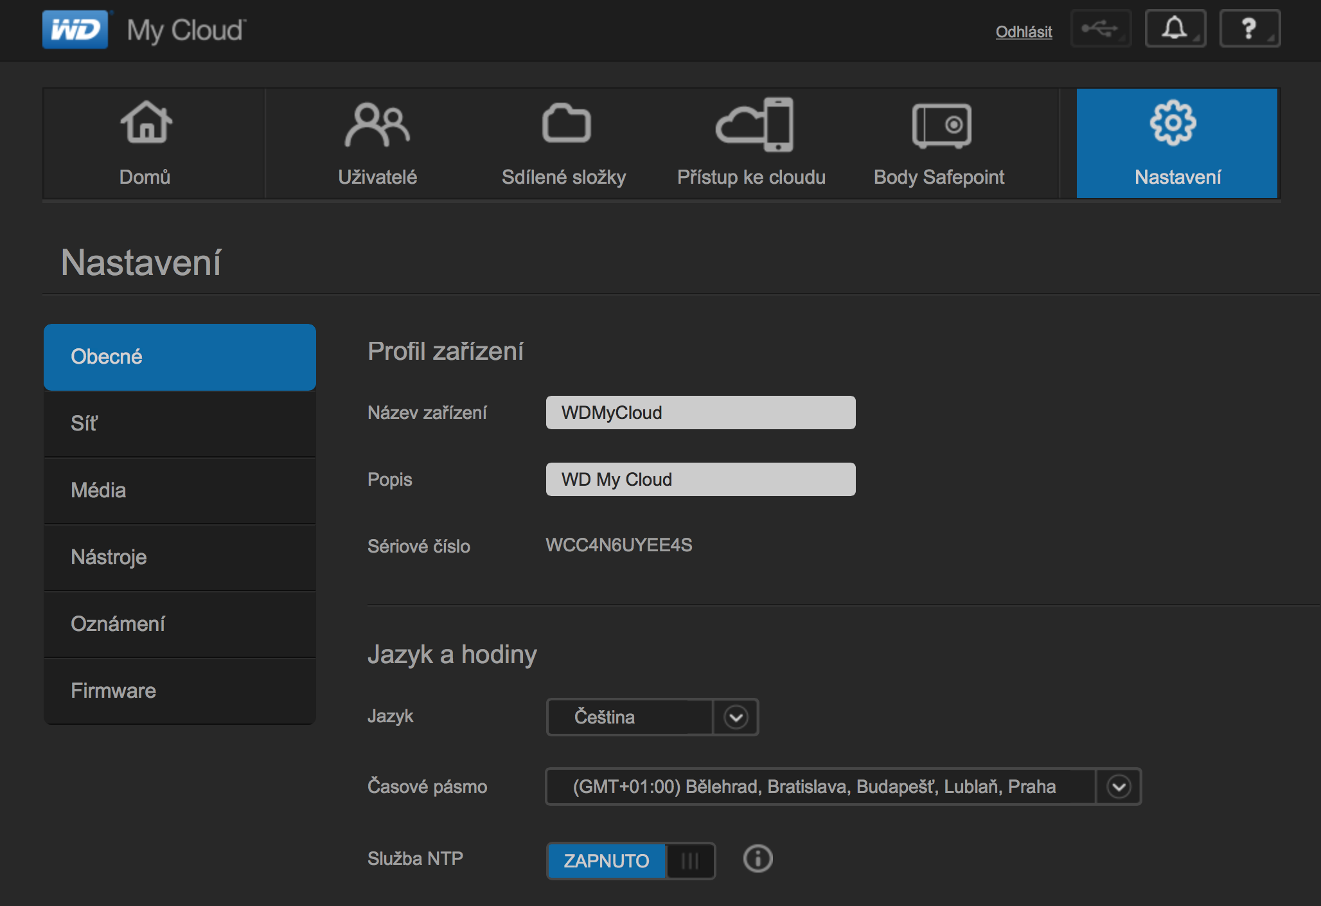
Task: Open the Sdílené složky folder icon
Action: (565, 123)
